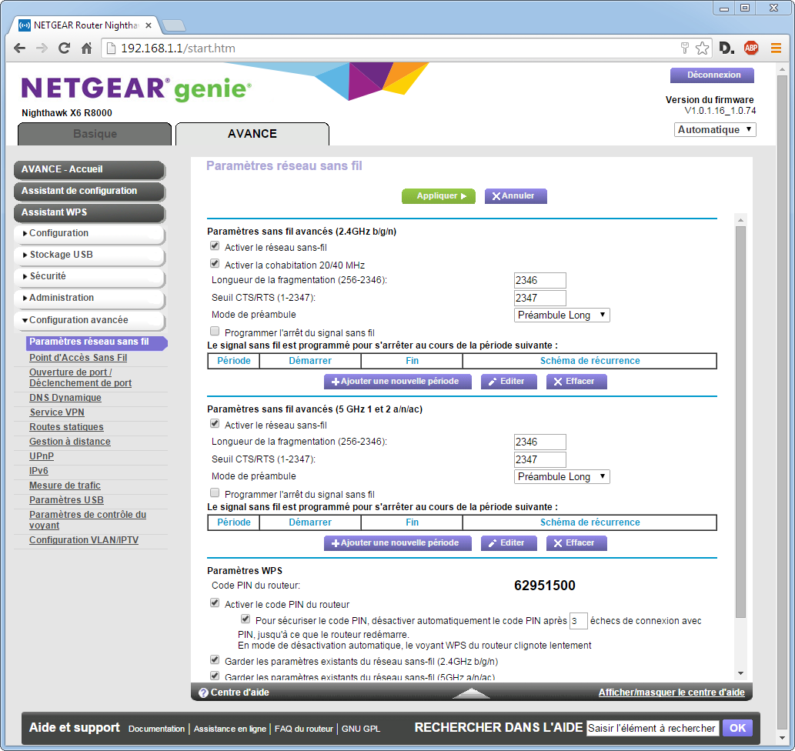
Task: Click the browser back arrow
Action: [x=20, y=48]
